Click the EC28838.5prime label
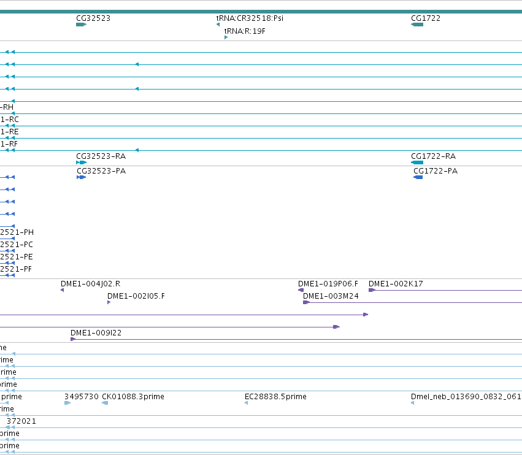 [275, 397]
